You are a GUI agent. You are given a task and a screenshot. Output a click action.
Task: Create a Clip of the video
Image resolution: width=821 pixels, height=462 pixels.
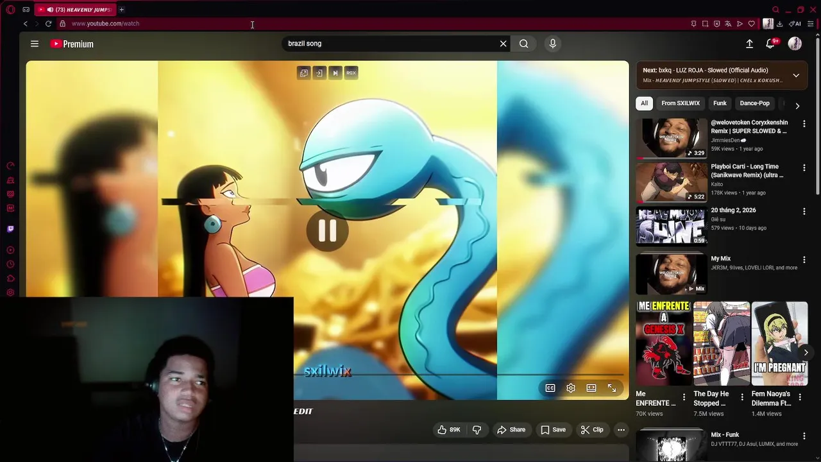point(592,430)
